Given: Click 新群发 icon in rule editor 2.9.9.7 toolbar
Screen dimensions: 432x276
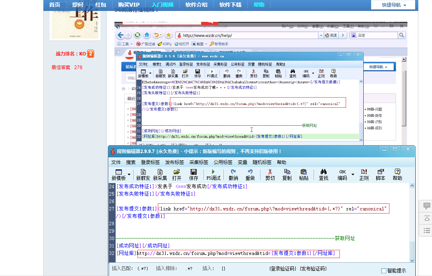Looking at the screenshot, I should pos(143,174).
